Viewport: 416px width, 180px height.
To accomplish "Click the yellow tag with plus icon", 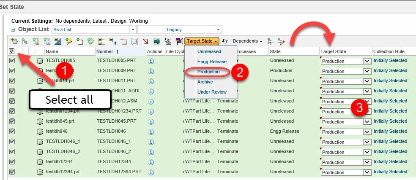I will 69,41.
